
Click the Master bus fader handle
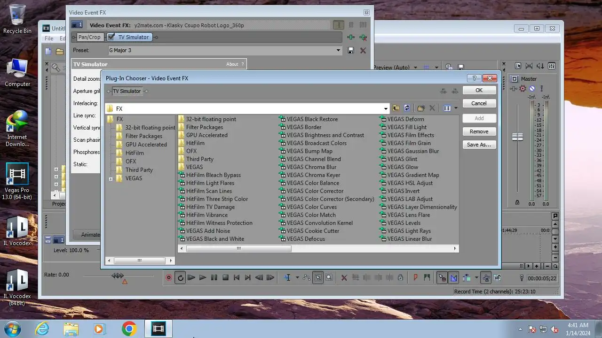(517, 137)
